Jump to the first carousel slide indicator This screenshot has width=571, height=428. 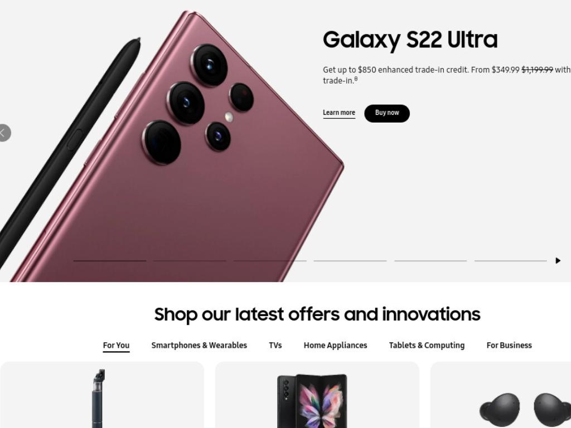click(110, 261)
